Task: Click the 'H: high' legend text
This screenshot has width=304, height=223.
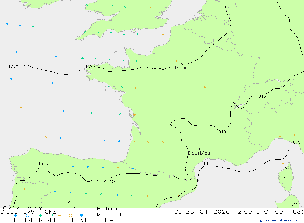Action: tap(107, 209)
